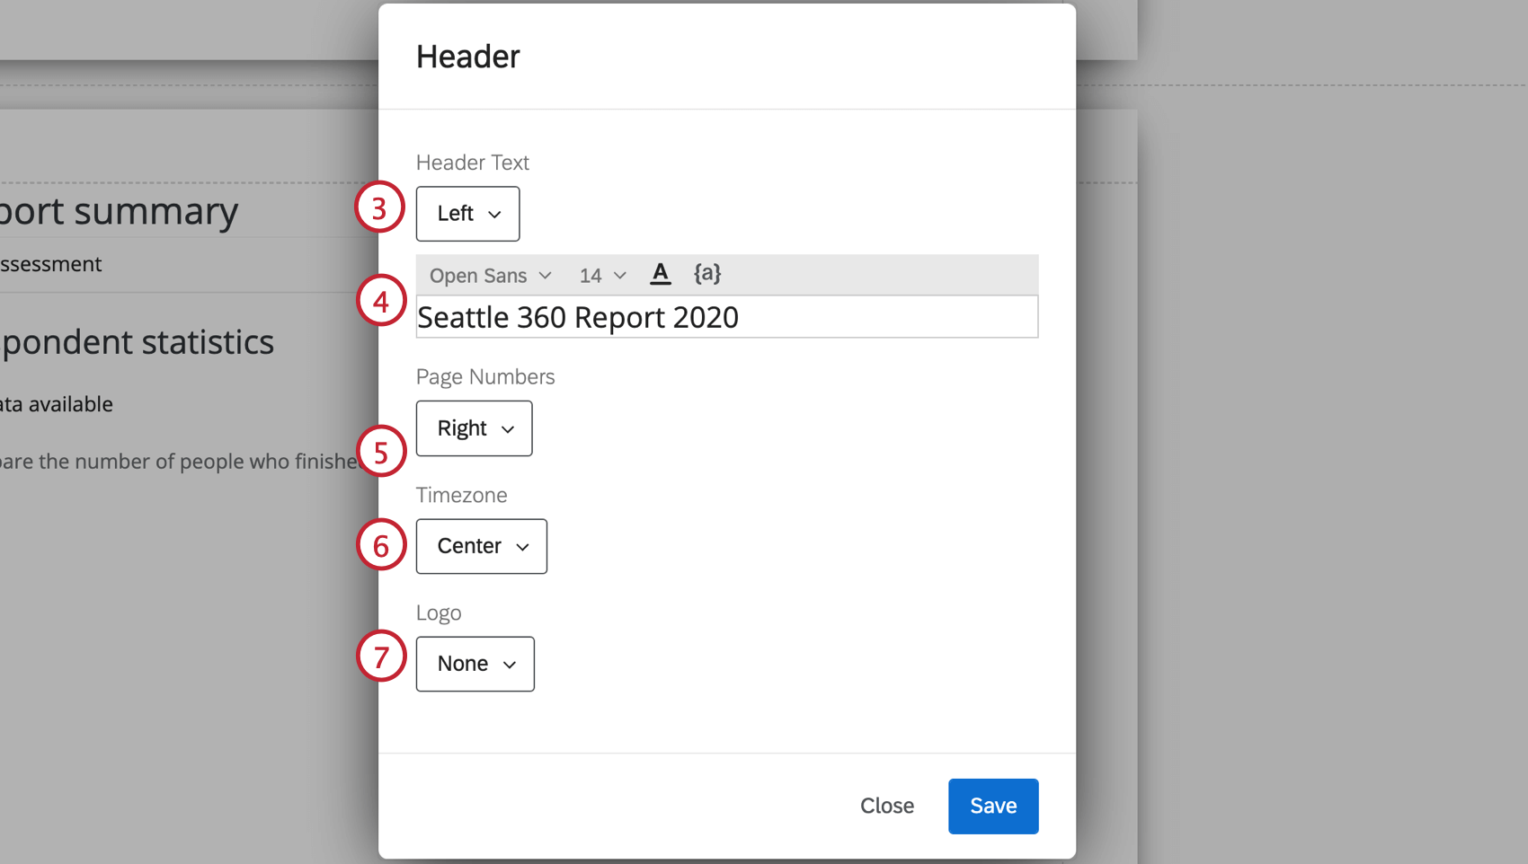
Task: Change the Header Text alignment from Left
Action: pyautogui.click(x=467, y=214)
